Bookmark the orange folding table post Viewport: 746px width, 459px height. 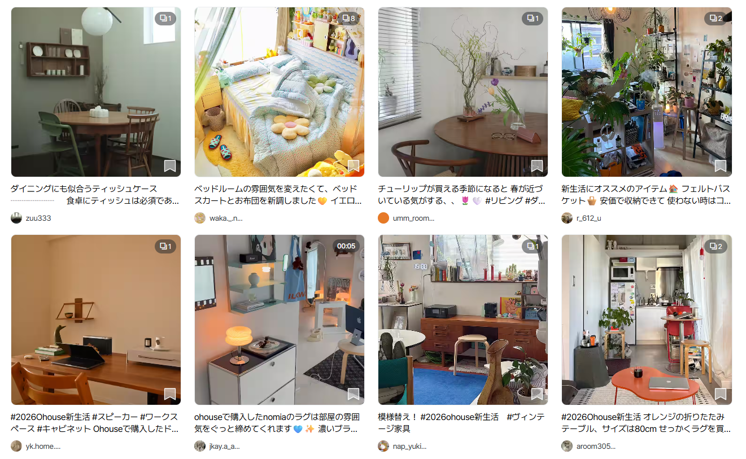pyautogui.click(x=720, y=394)
